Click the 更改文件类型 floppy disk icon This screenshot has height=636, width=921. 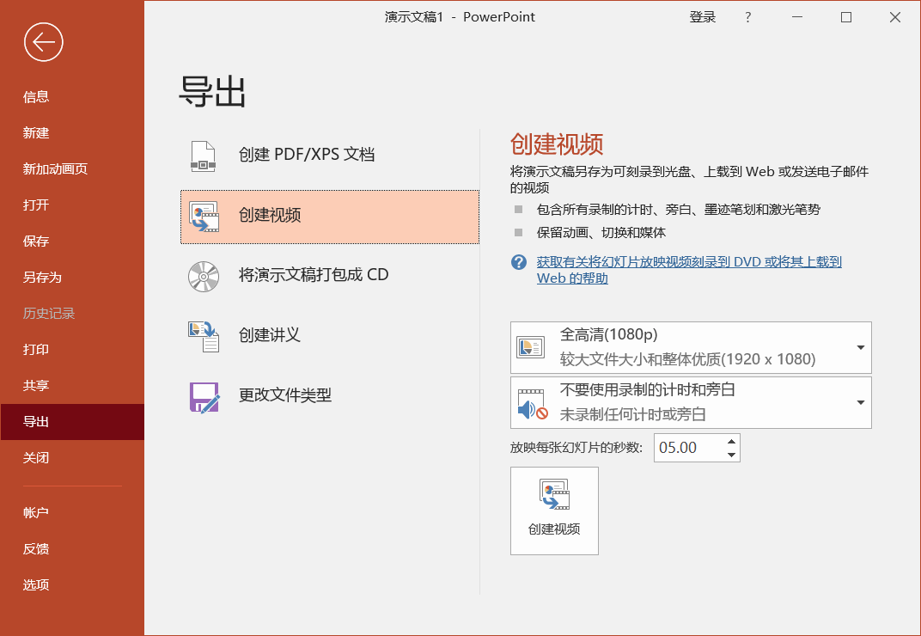pyautogui.click(x=204, y=397)
